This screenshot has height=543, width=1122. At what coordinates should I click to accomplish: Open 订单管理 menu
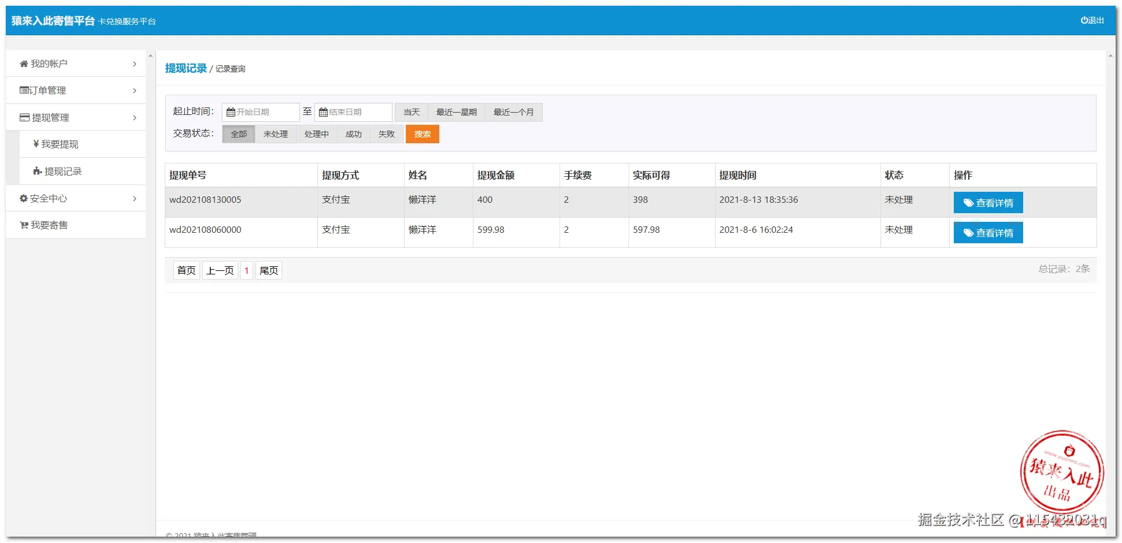pyautogui.click(x=76, y=90)
